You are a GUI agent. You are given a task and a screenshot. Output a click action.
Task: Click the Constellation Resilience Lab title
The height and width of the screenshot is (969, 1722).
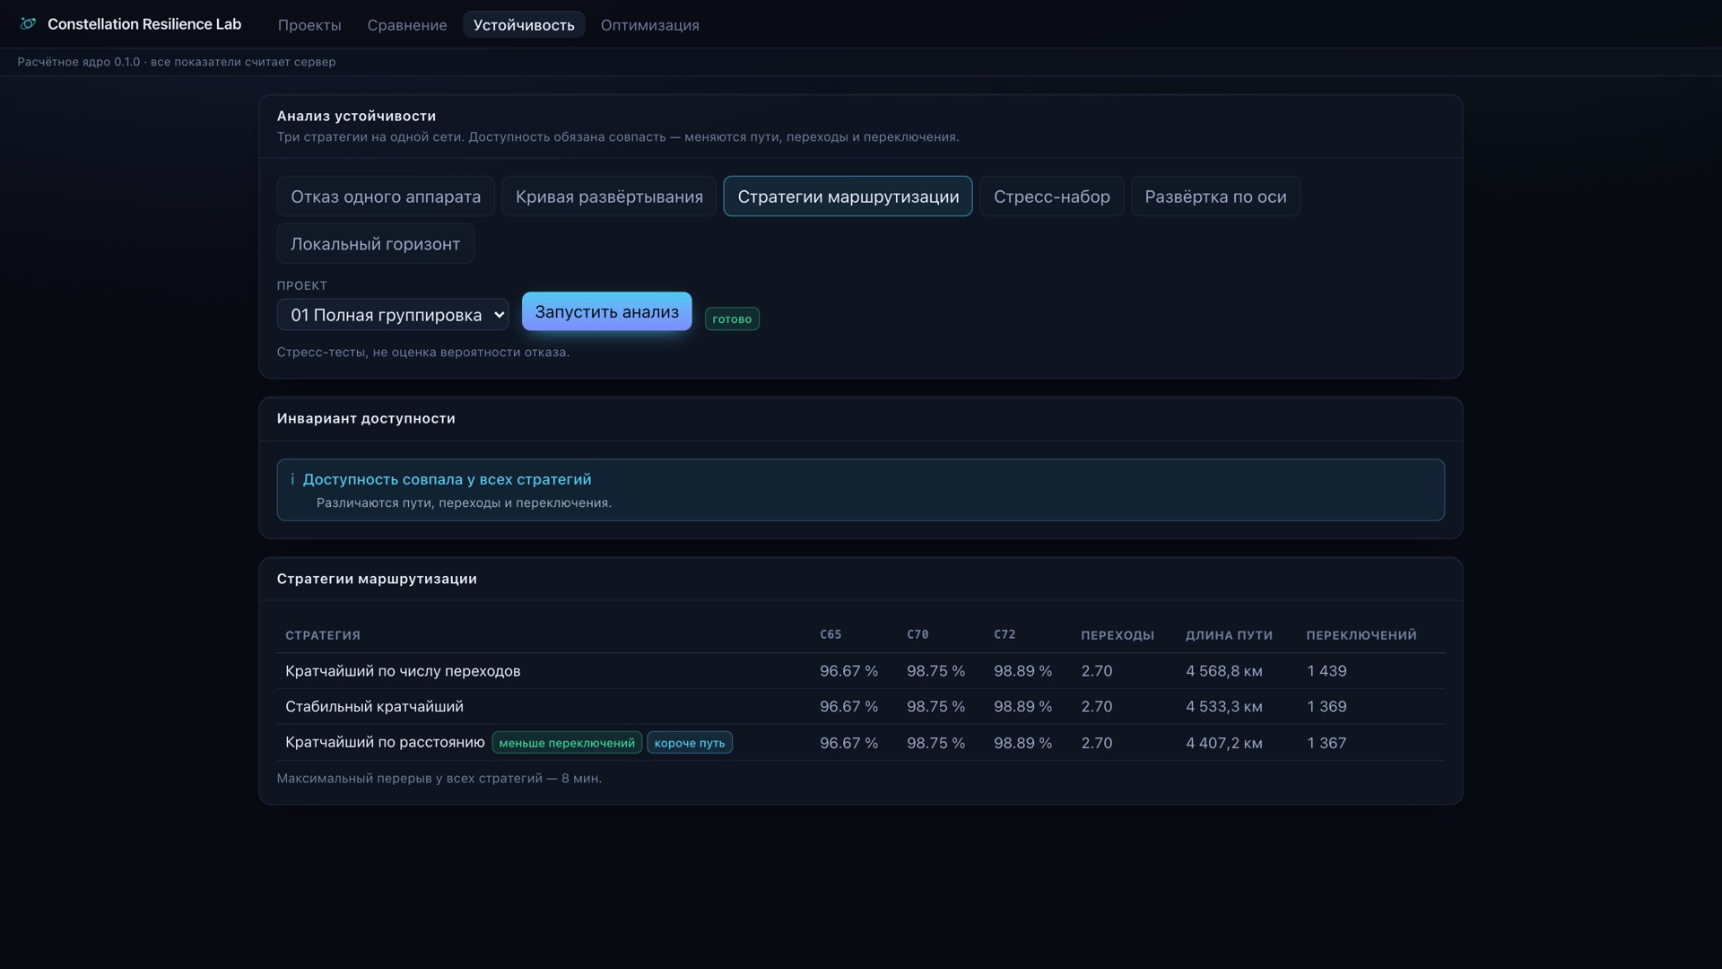pyautogui.click(x=144, y=24)
